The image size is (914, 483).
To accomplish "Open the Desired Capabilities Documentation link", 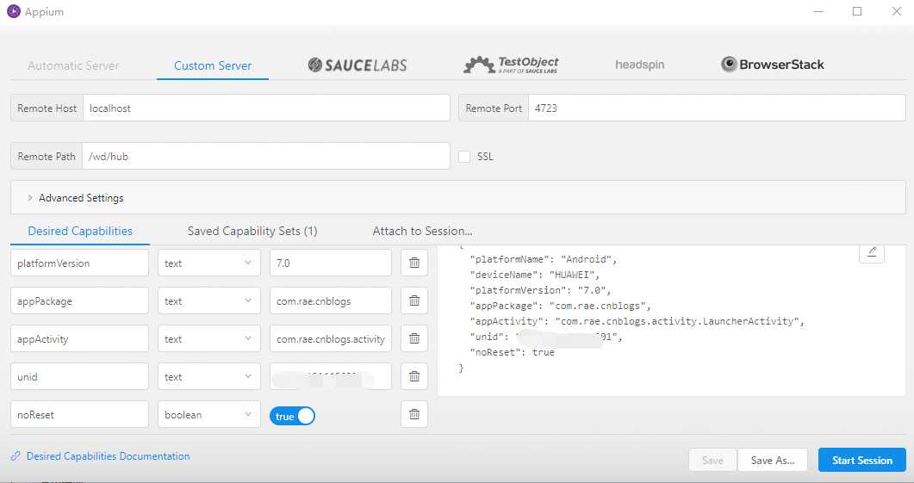I will (x=108, y=456).
